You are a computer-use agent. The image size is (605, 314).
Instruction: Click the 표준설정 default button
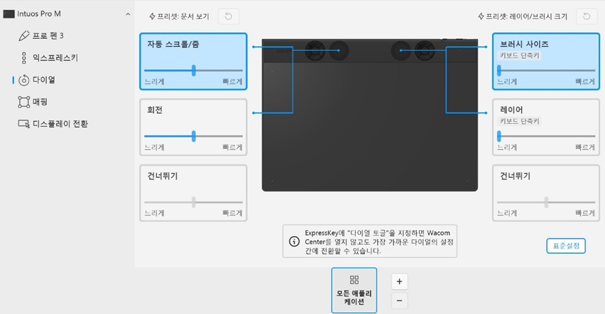pyautogui.click(x=566, y=246)
